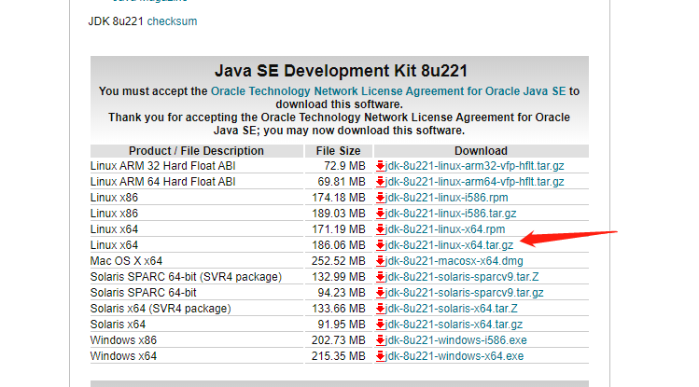
Task: Download jdk-8u221-linux-x64.rpm
Action: click(x=445, y=229)
